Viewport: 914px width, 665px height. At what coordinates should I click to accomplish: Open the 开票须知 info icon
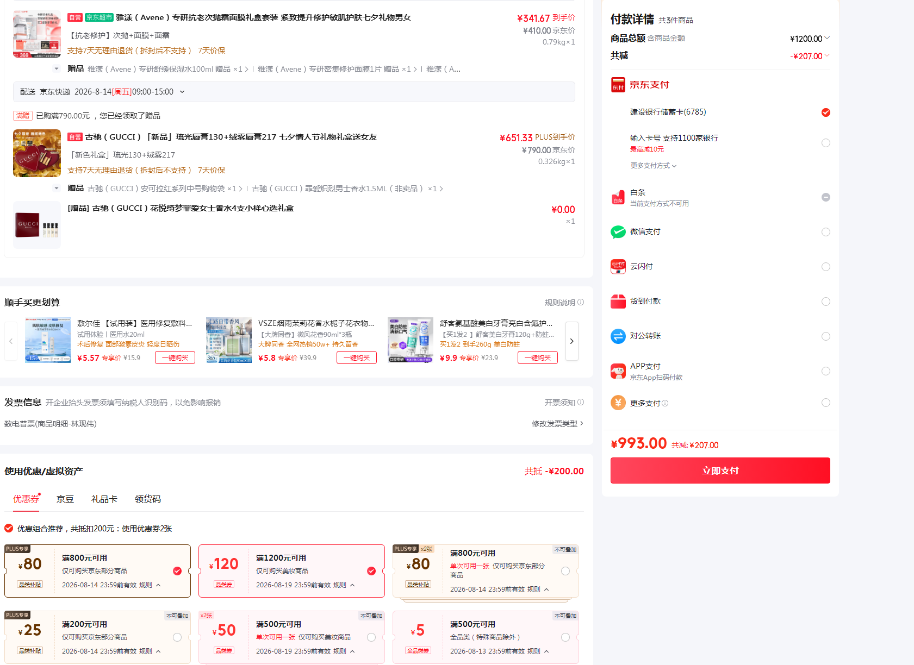click(581, 403)
